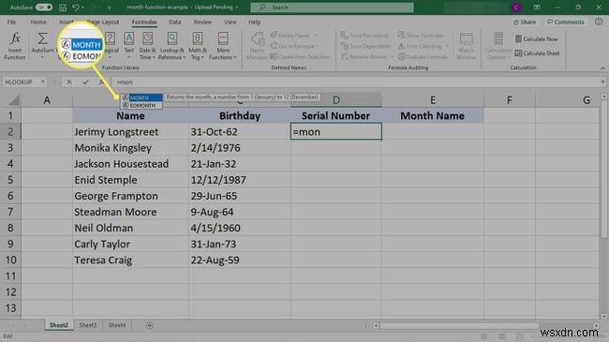Expand the Name Box dropdown
The height and width of the screenshot is (342, 609).
[43, 82]
